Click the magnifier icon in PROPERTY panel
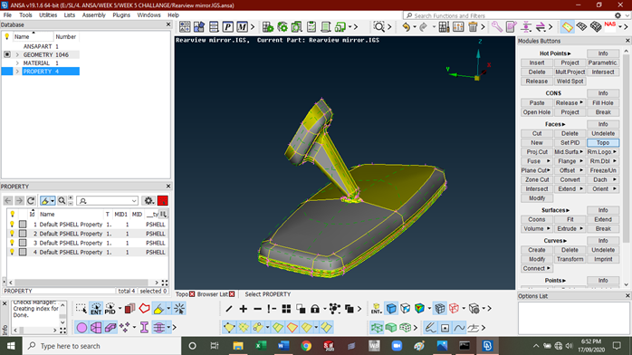Image resolution: width=632 pixels, height=355 pixels. (x=62, y=201)
